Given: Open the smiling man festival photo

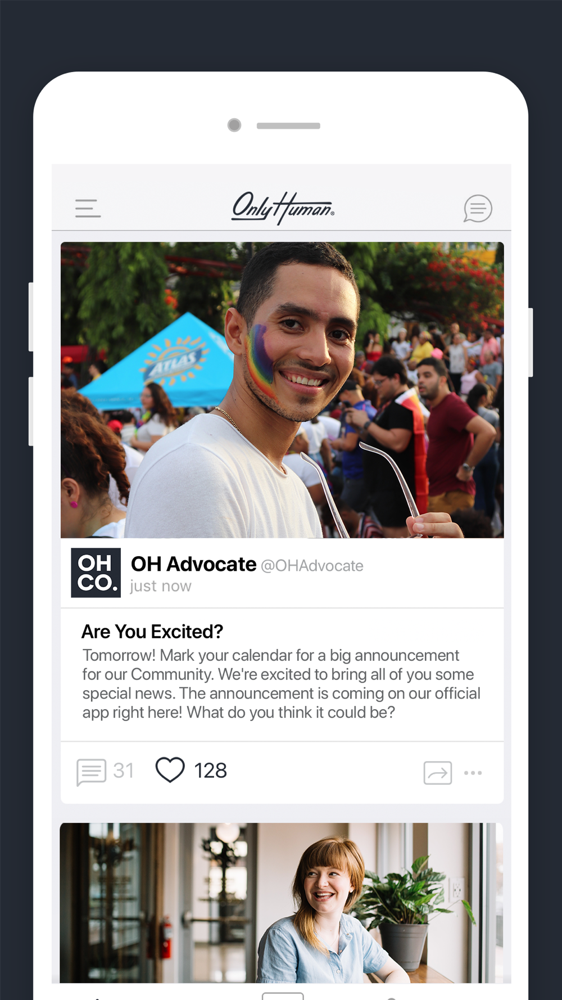Looking at the screenshot, I should pos(282,390).
